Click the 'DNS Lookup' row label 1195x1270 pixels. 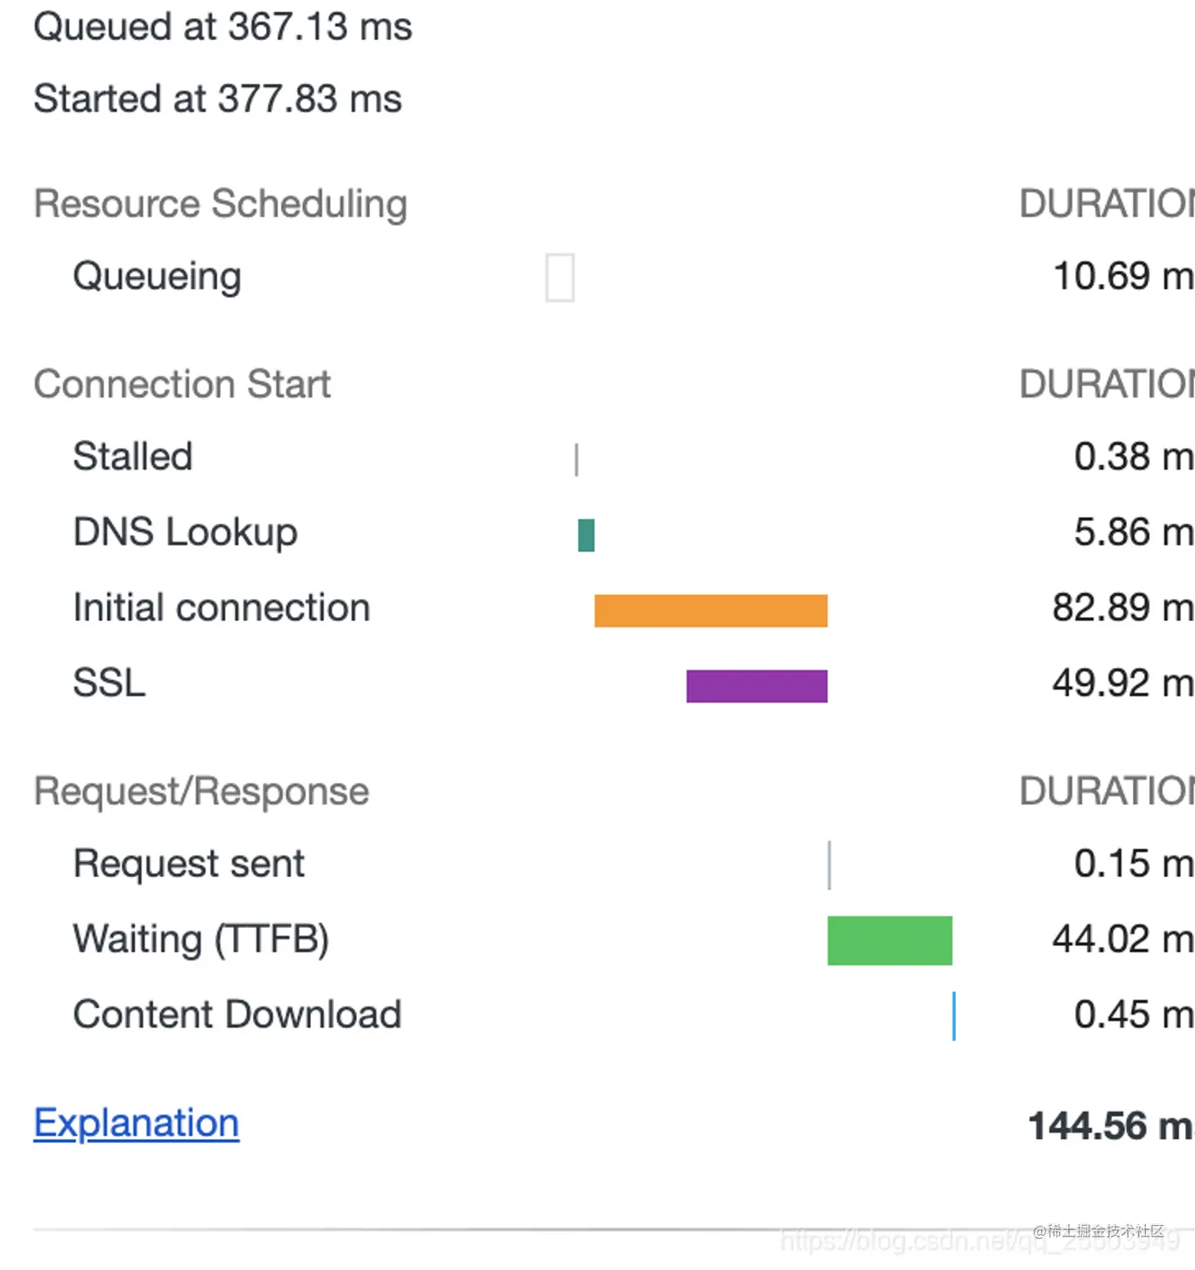pyautogui.click(x=185, y=532)
